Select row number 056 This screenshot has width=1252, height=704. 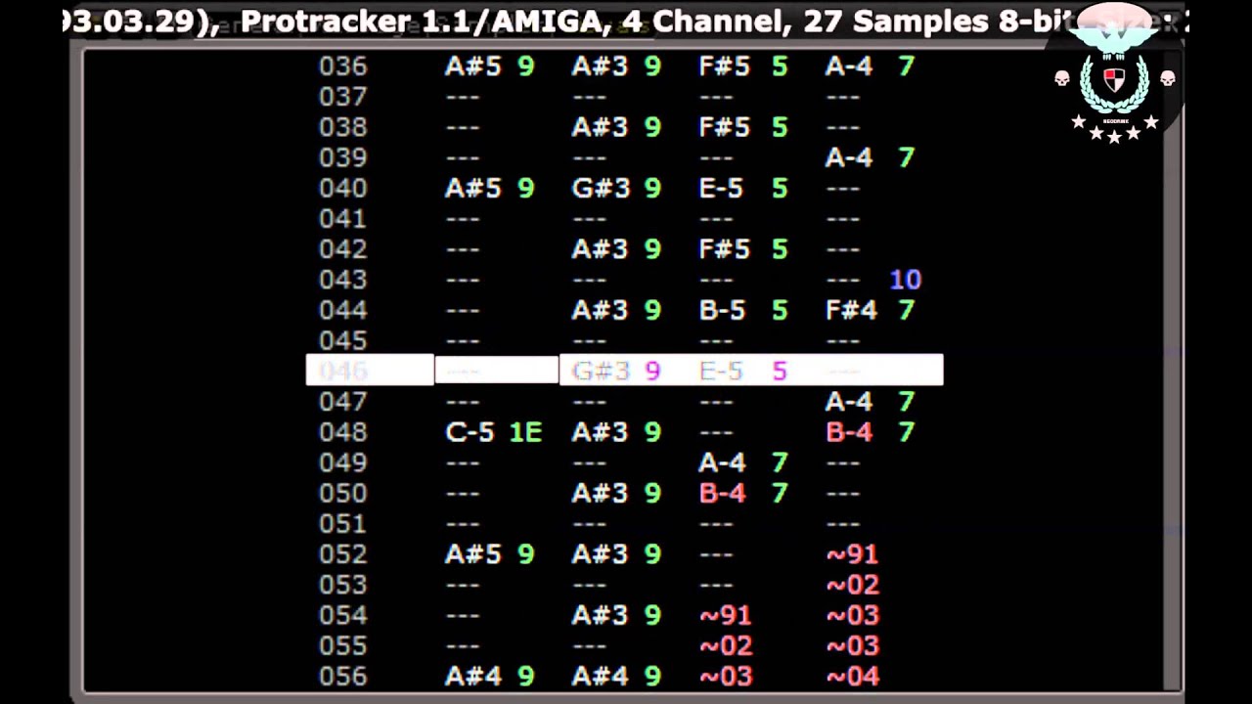343,676
